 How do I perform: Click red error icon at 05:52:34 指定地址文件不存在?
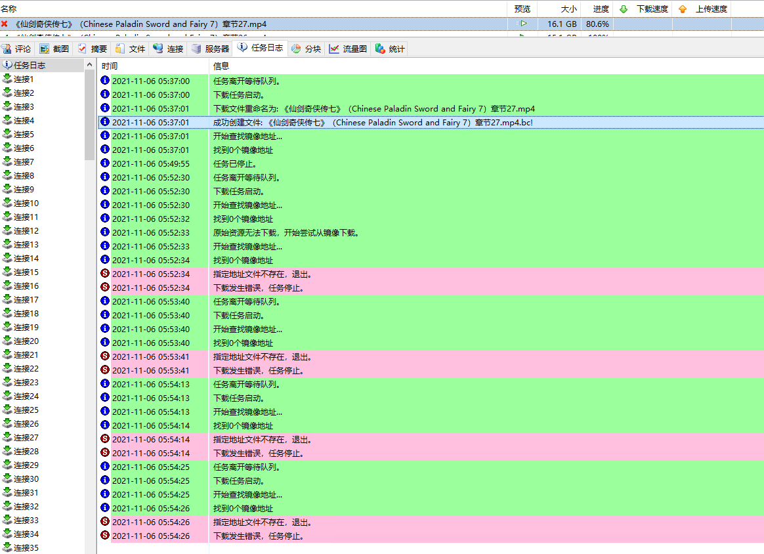pyautogui.click(x=105, y=273)
